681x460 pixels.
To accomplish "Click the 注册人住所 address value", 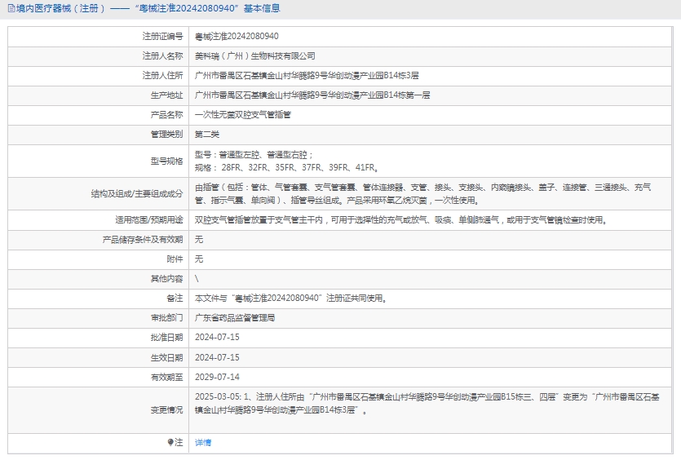I will coord(307,76).
